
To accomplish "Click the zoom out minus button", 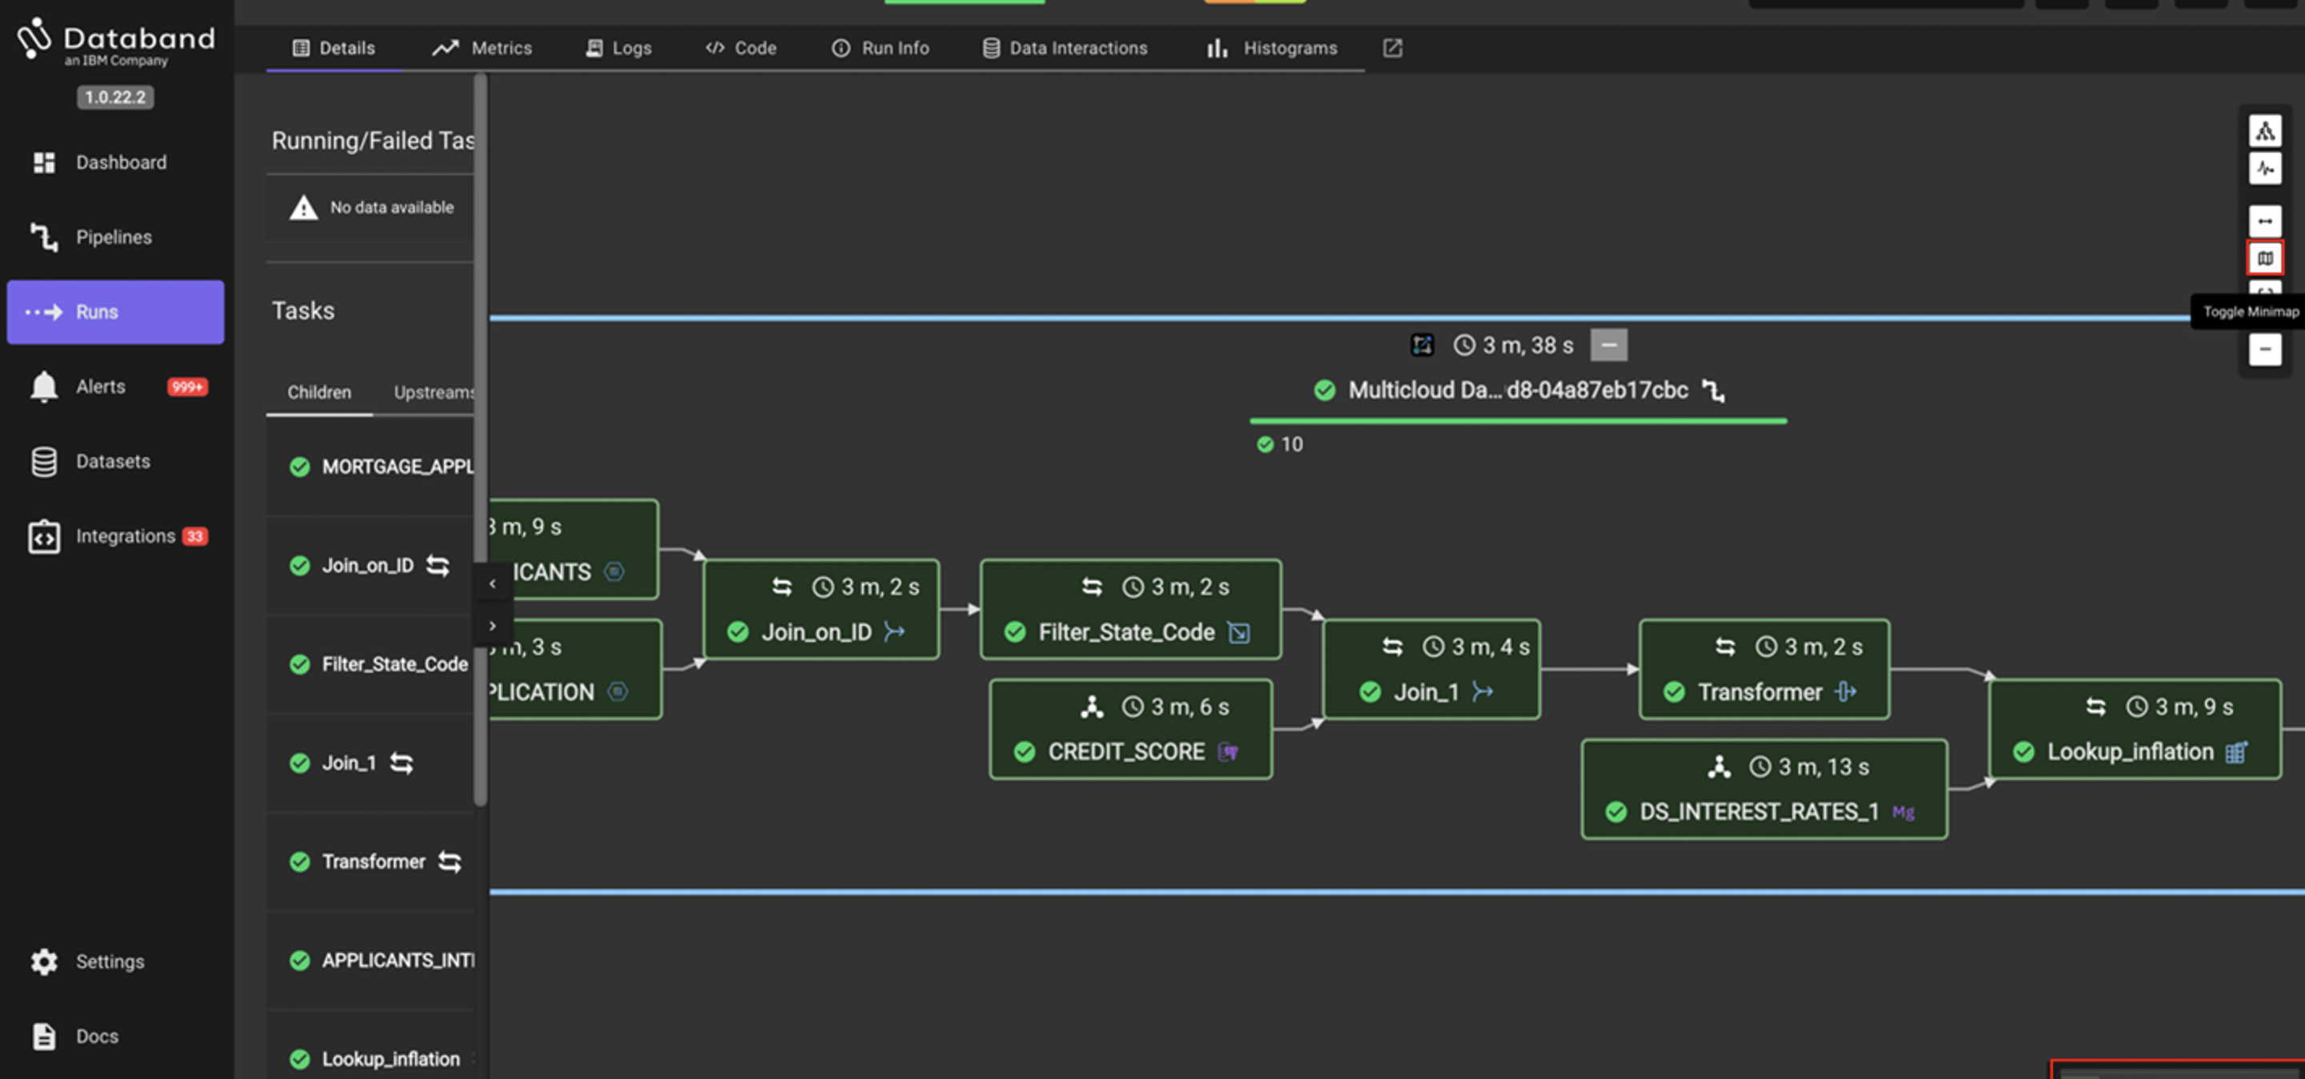I will click(2264, 349).
